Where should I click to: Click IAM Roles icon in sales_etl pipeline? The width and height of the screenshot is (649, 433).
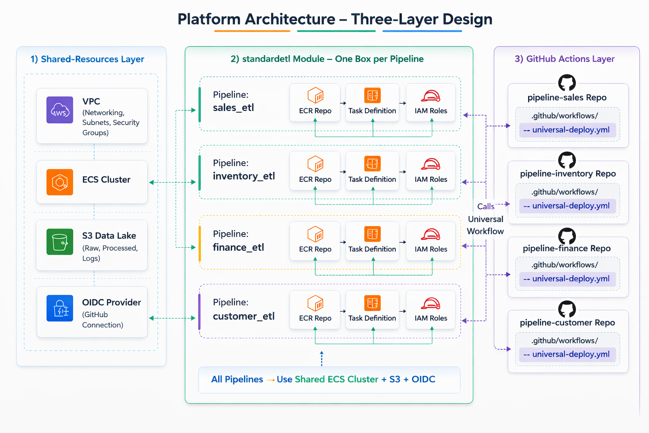click(x=431, y=96)
